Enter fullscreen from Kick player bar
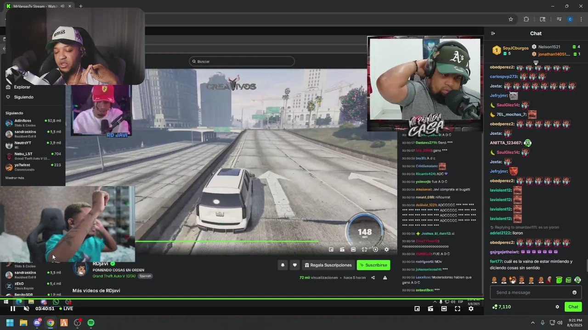The width and height of the screenshot is (588, 330). pos(458,309)
